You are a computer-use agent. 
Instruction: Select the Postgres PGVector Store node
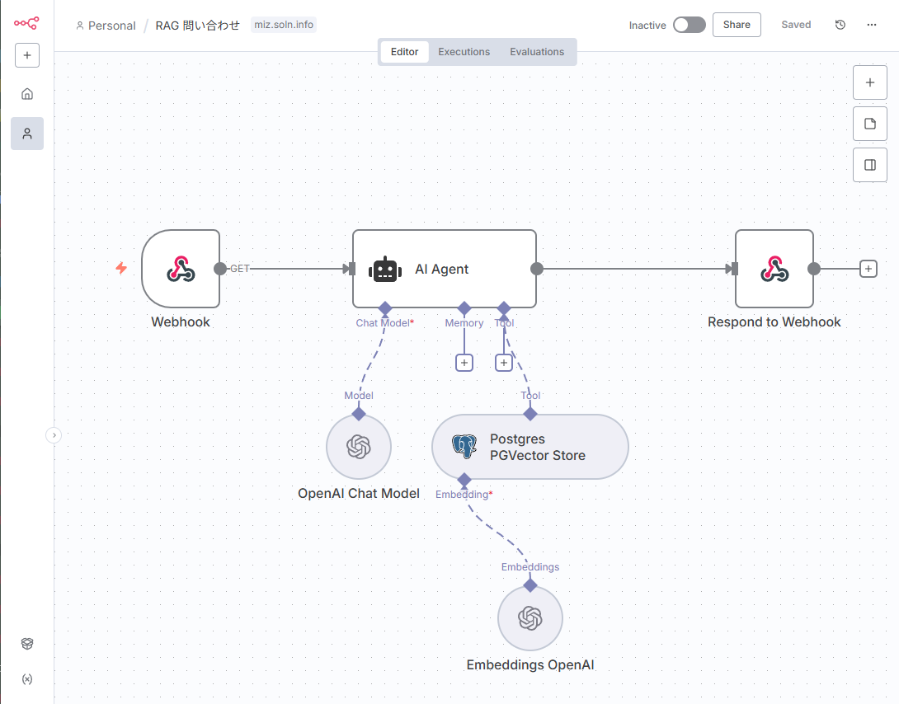(x=530, y=447)
